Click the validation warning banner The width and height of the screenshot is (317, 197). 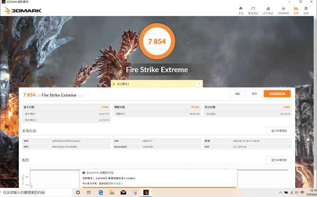pyautogui.click(x=157, y=84)
